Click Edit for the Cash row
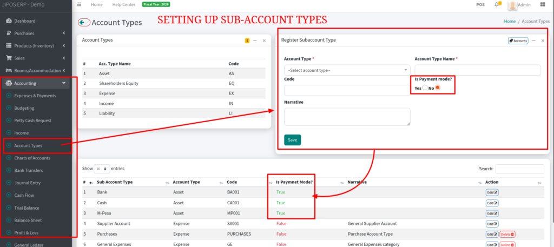Viewport: 554px width, 247px height. (x=492, y=203)
